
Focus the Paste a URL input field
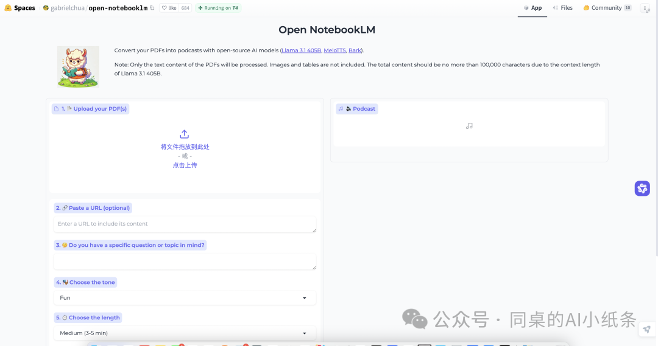pos(185,224)
